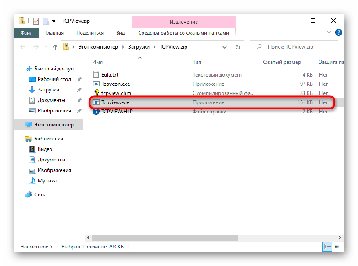This screenshot has width=358, height=266.
Task: Switch to Details view in status bar
Action: click(327, 246)
